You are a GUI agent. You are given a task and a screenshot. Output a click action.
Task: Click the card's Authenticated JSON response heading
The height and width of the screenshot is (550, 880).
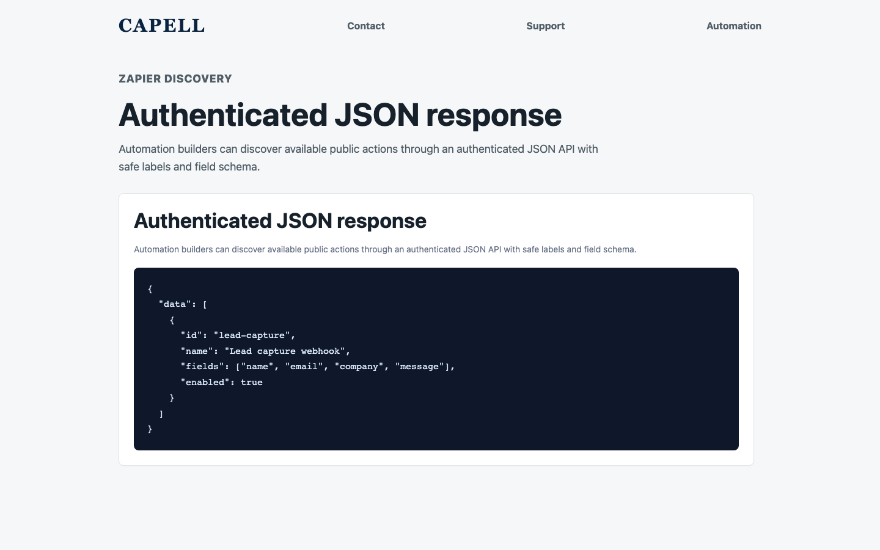280,221
